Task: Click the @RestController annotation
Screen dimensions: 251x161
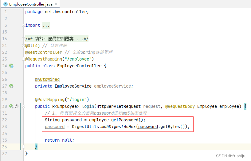Action: pos(44,52)
